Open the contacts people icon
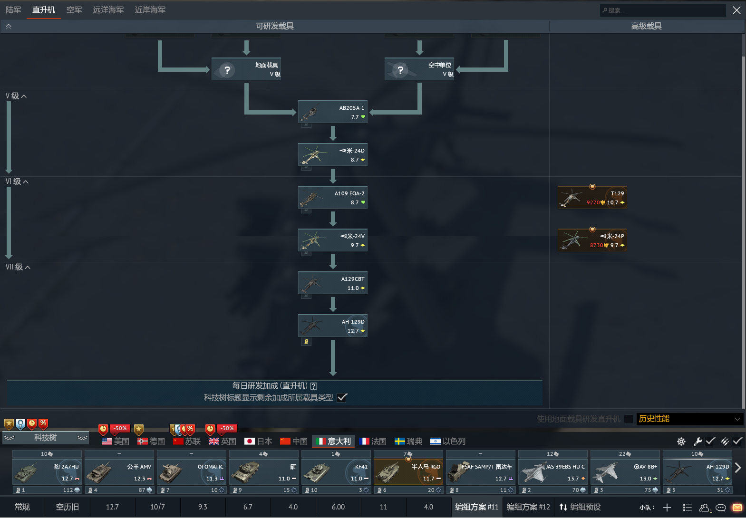746x518 pixels. pos(705,508)
